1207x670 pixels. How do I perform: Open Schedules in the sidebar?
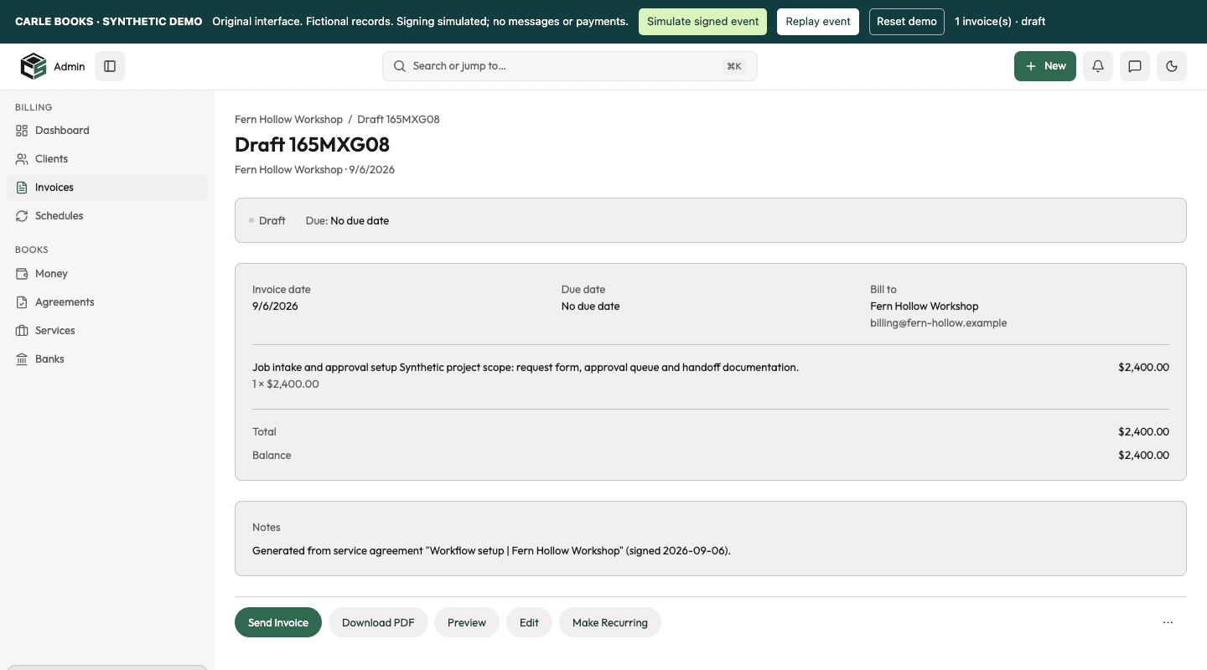click(107, 216)
